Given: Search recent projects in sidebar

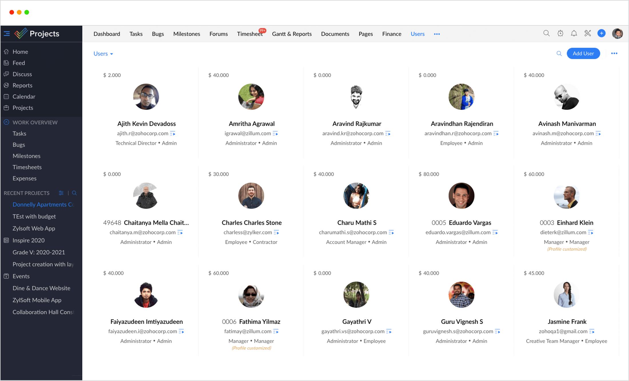Looking at the screenshot, I should point(74,193).
